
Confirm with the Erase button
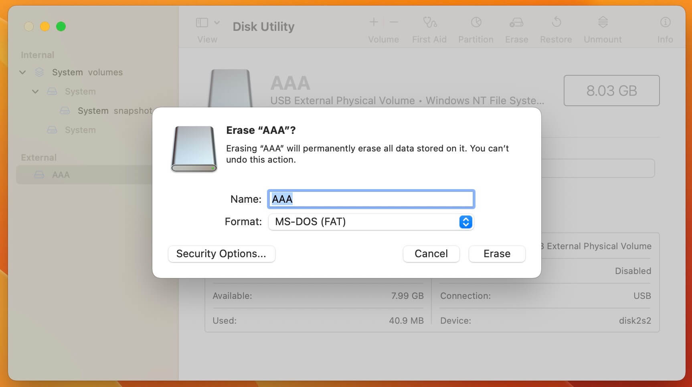coord(497,254)
